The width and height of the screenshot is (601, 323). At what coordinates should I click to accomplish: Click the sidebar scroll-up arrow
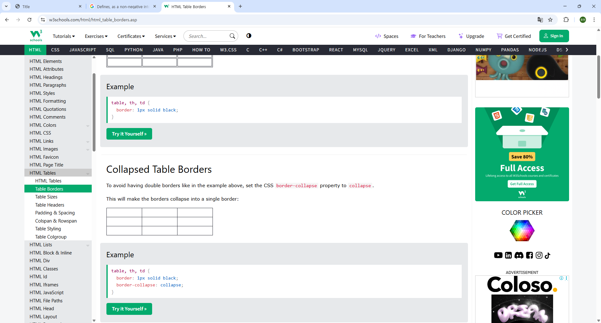point(94,57)
